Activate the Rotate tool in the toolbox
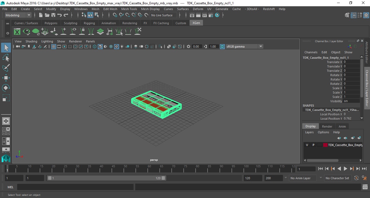370x198 pixels. [6, 88]
